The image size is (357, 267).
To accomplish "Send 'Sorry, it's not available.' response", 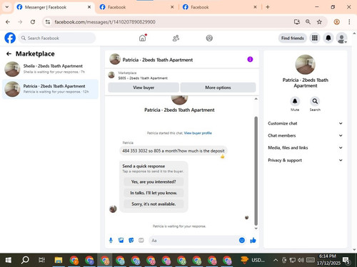I will pos(154,204).
